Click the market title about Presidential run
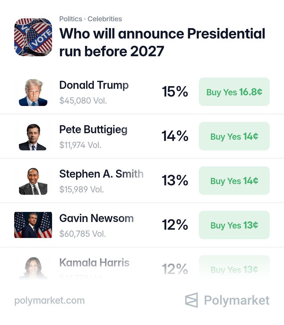This screenshot has height=325, width=284. 162,42
